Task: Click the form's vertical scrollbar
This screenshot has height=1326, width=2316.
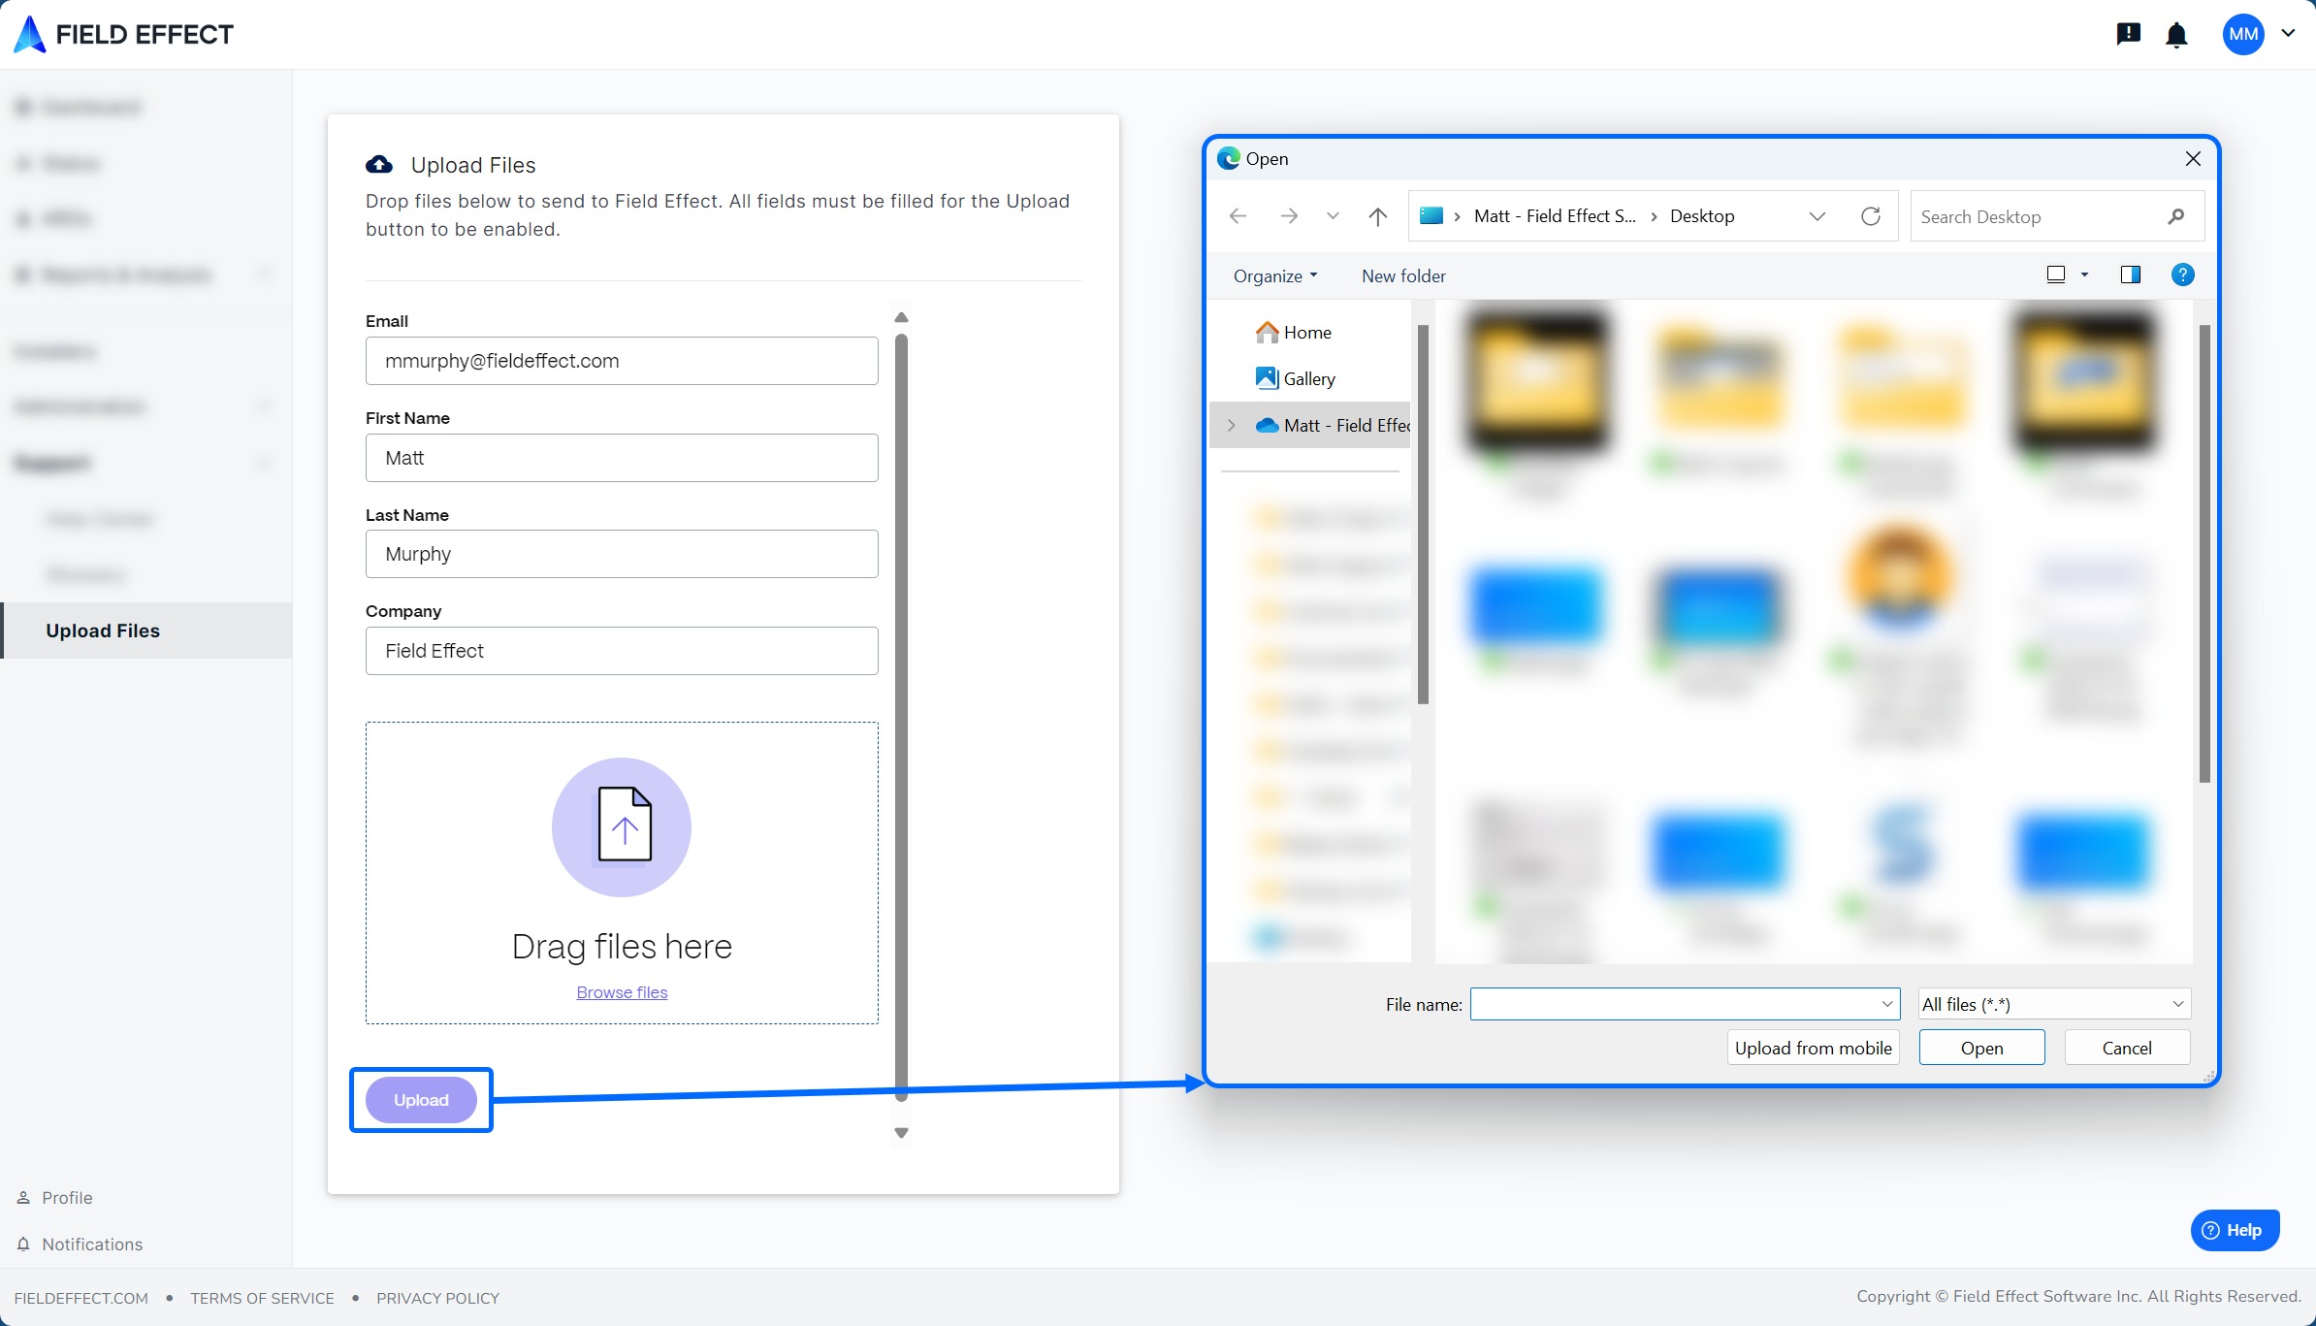Action: pos(901,718)
